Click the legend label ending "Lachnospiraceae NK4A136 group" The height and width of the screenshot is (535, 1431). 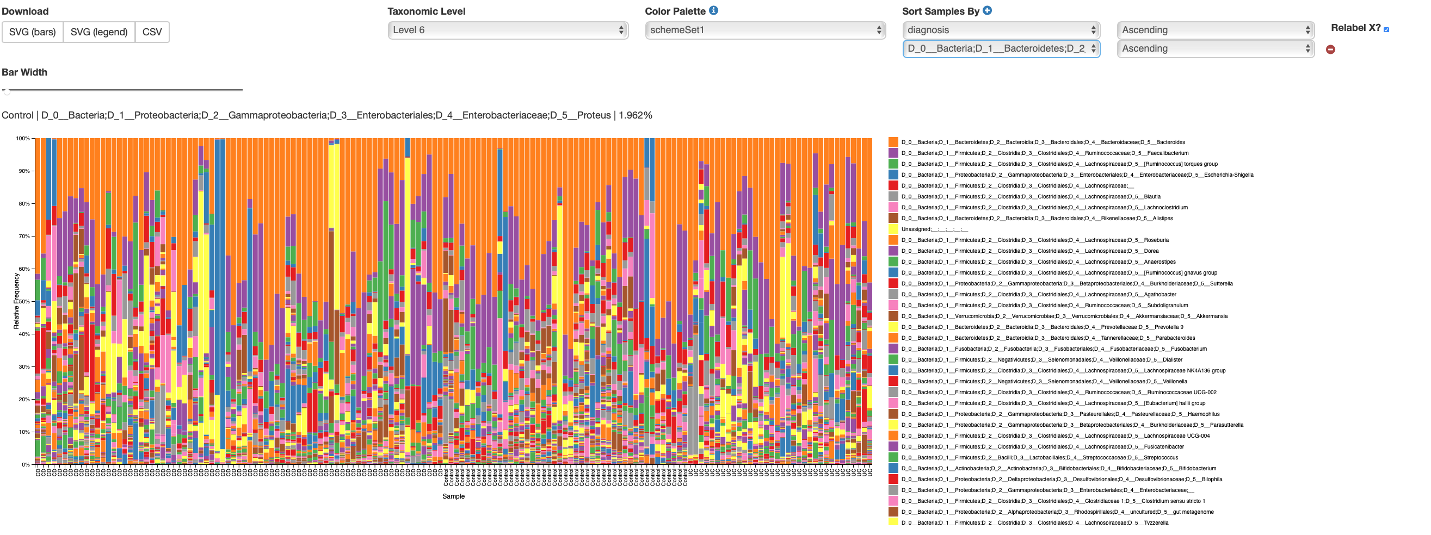coord(1064,371)
